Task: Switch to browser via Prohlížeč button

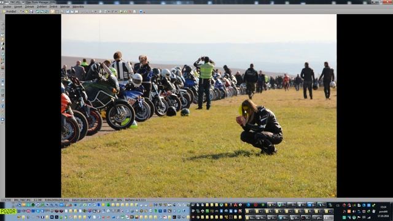Action: tap(9, 12)
